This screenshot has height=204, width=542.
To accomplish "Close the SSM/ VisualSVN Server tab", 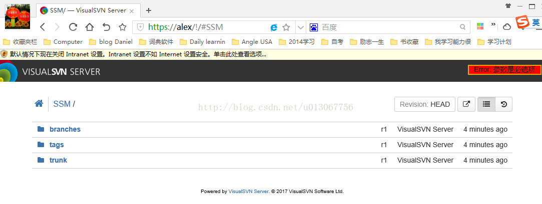I will point(131,10).
